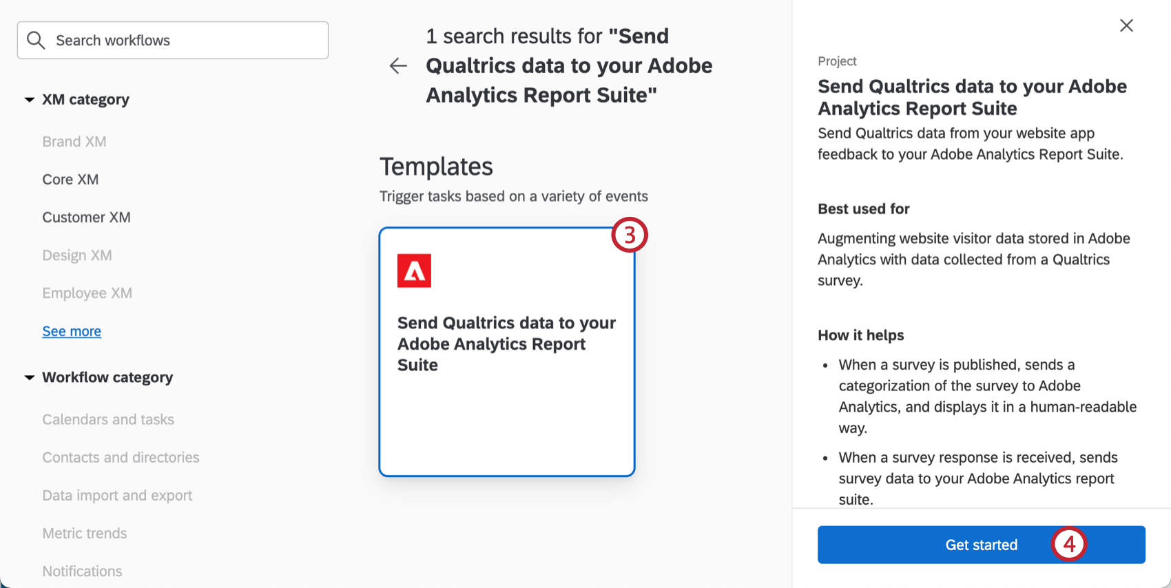This screenshot has width=1171, height=588.
Task: Click the back arrow beside search results
Action: [x=398, y=66]
